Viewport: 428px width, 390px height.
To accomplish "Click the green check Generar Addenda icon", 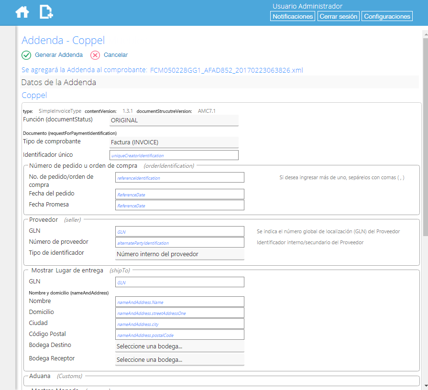I will pyautogui.click(x=26, y=55).
